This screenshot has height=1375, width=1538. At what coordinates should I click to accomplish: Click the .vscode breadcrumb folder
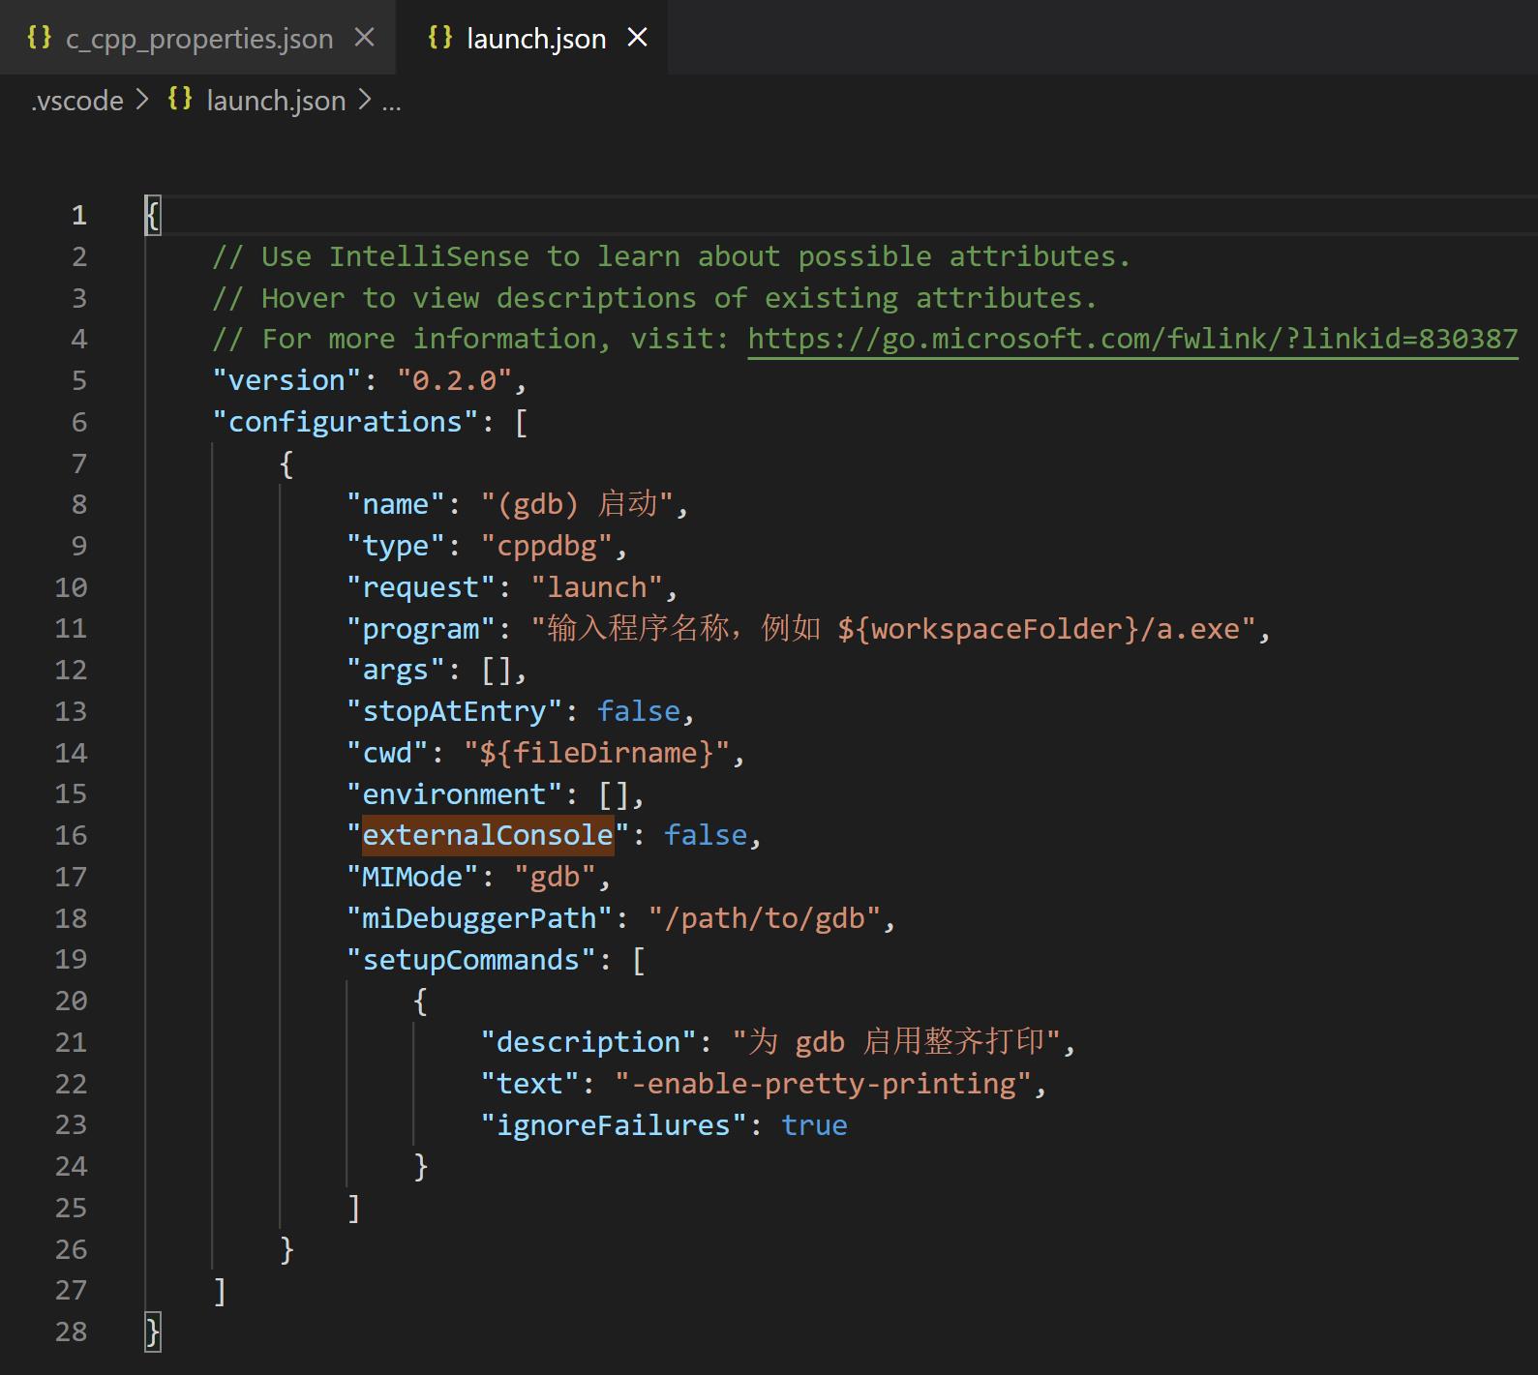tap(77, 101)
